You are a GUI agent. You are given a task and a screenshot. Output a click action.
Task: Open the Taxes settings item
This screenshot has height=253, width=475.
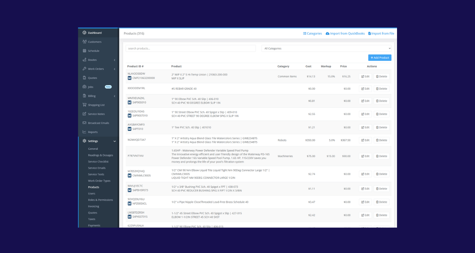tap(91, 219)
